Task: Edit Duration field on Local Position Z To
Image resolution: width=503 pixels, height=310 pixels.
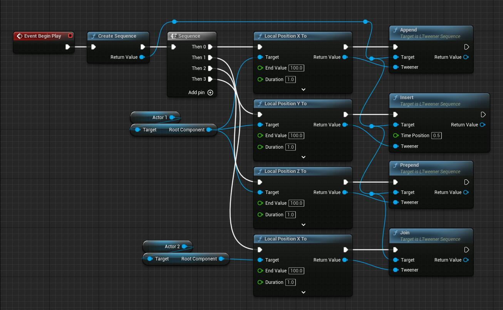Action: [x=290, y=215]
